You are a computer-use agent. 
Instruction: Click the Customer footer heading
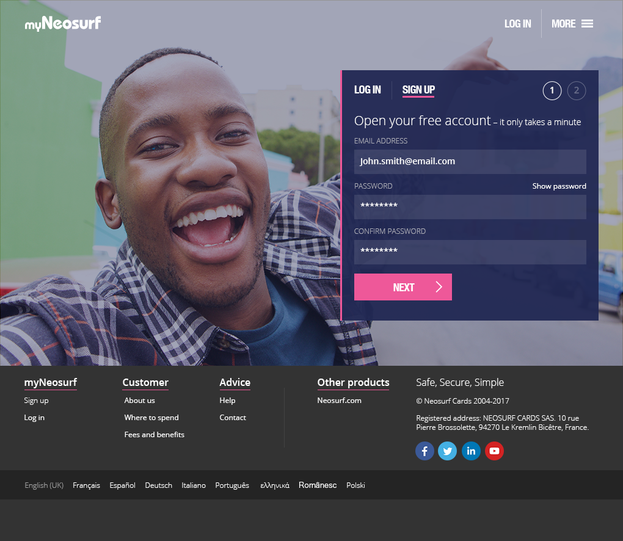(x=145, y=382)
